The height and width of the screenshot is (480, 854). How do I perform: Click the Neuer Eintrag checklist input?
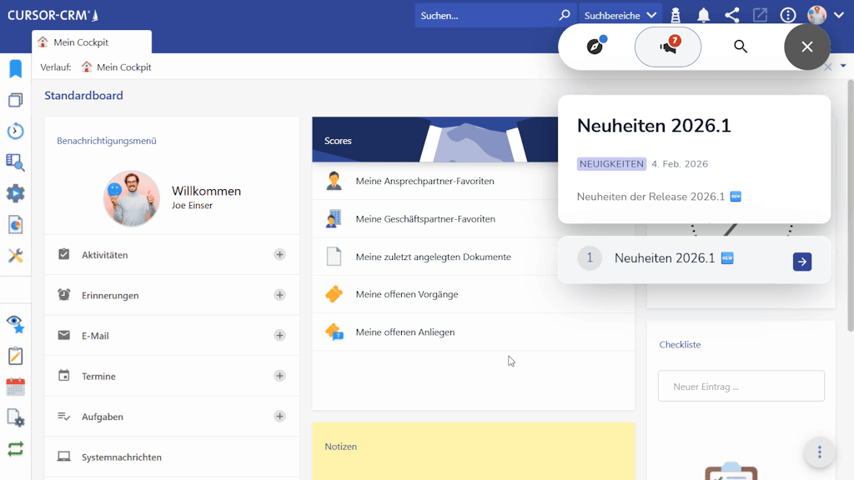point(741,387)
